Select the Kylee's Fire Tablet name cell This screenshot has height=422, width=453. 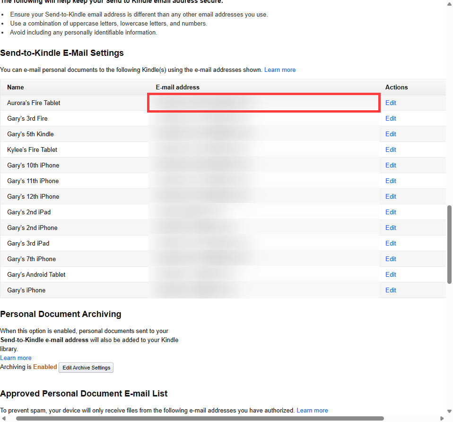(74, 149)
